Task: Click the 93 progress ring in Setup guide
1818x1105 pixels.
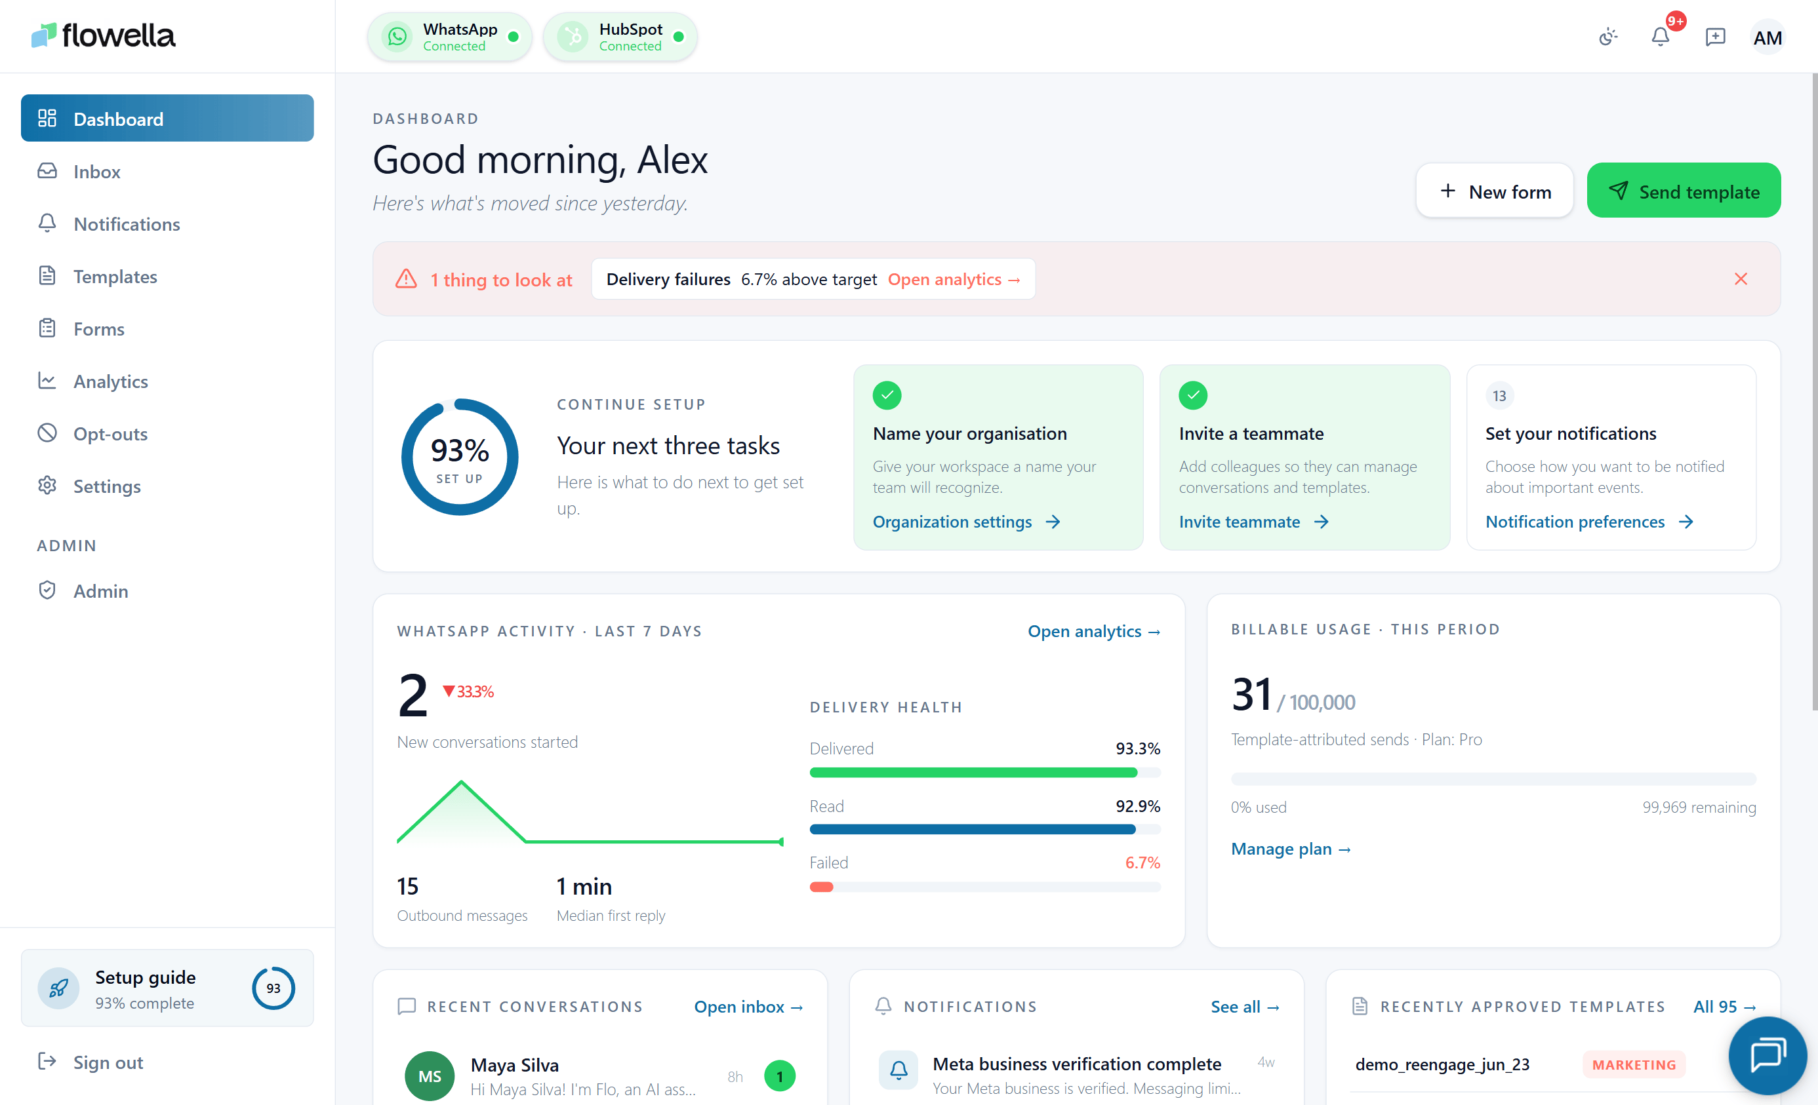Action: pyautogui.click(x=273, y=988)
